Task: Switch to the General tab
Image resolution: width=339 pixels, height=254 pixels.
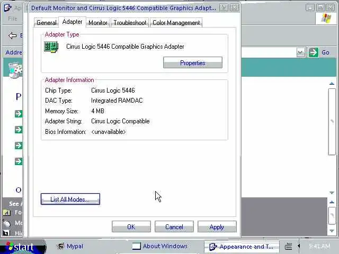Action: coord(46,22)
